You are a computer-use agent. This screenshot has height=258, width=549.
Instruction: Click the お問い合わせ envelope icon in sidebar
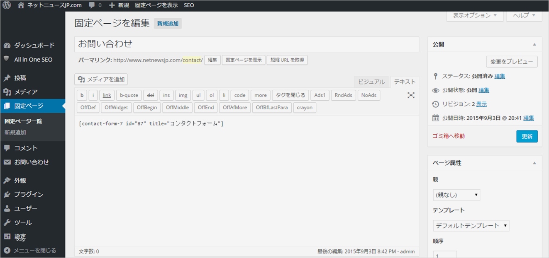(x=7, y=162)
